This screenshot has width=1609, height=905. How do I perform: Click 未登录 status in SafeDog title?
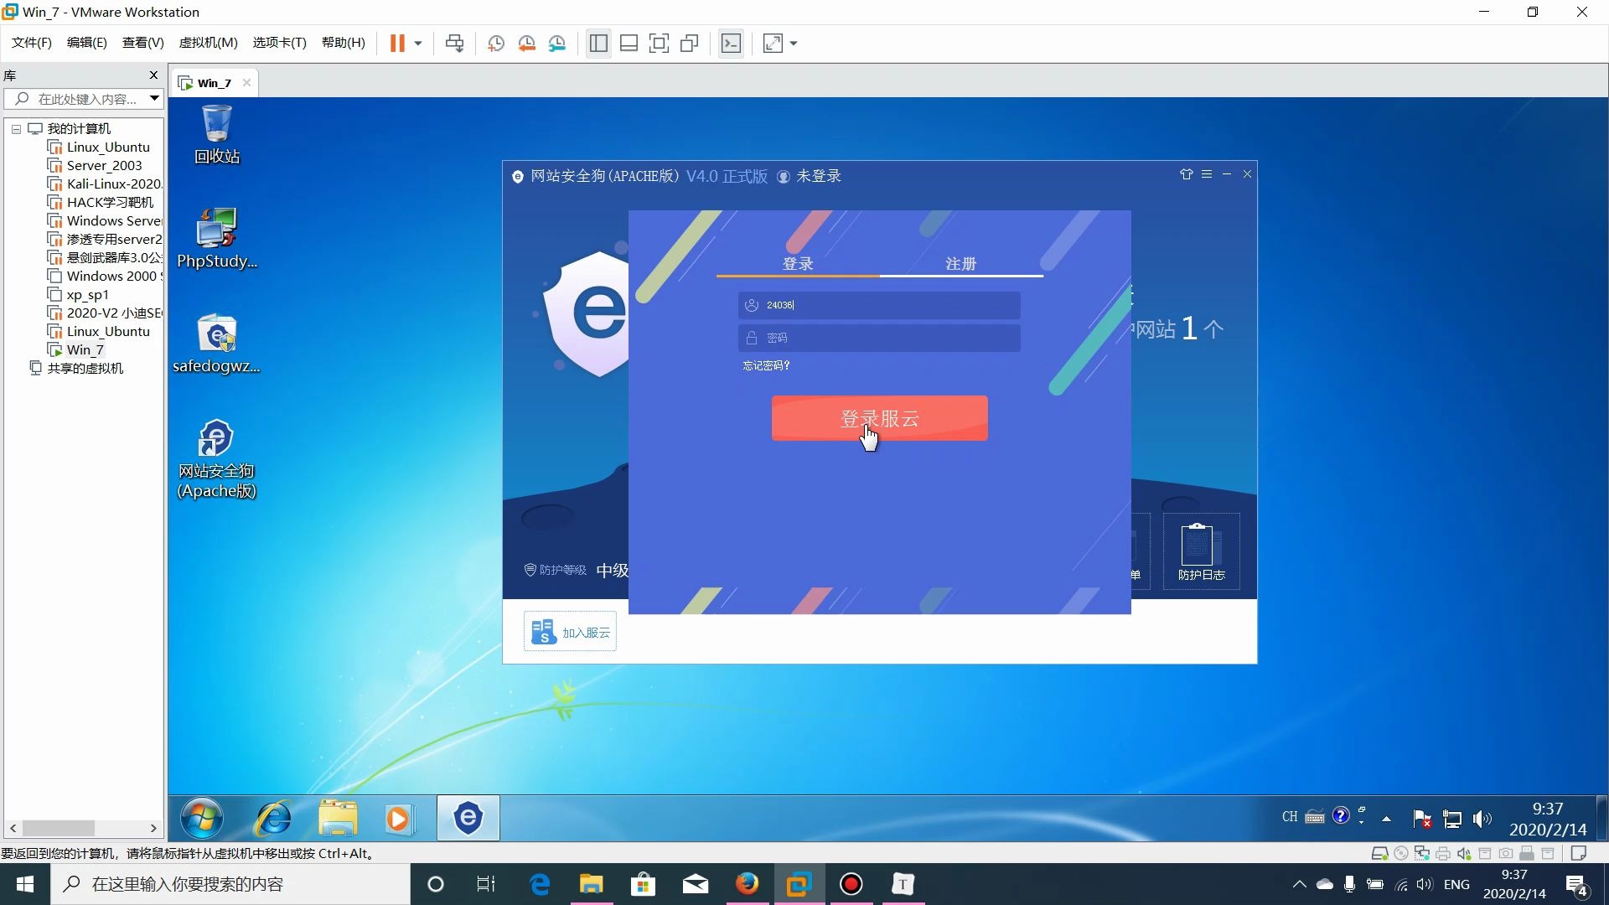tap(809, 177)
